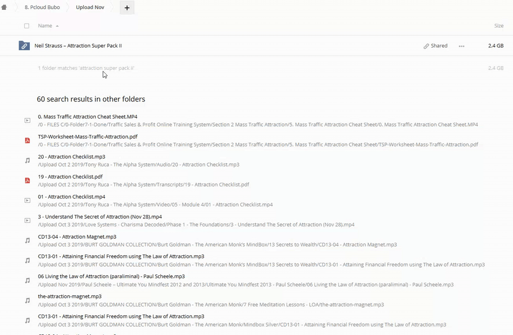Viewport: 513px width, 335px height.
Task: Open the-attraction-magnet.mp3 file
Action: 70,296
